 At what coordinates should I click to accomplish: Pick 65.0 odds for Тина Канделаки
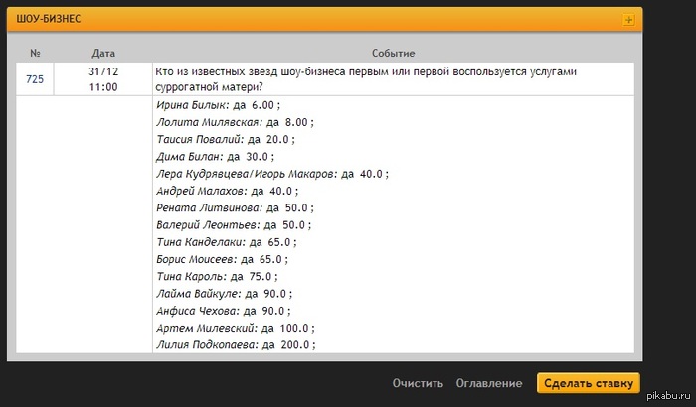click(x=279, y=242)
